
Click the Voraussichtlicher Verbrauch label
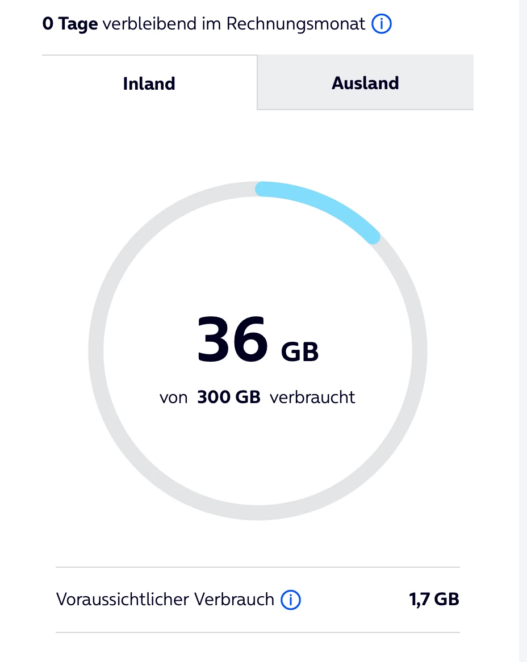coord(165,600)
